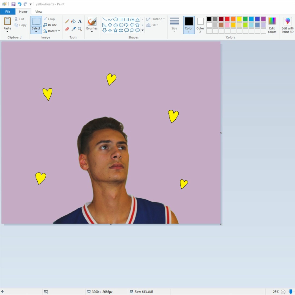The width and height of the screenshot is (295, 295).
Task: Expand the Paste options dropdown
Action: (7, 32)
